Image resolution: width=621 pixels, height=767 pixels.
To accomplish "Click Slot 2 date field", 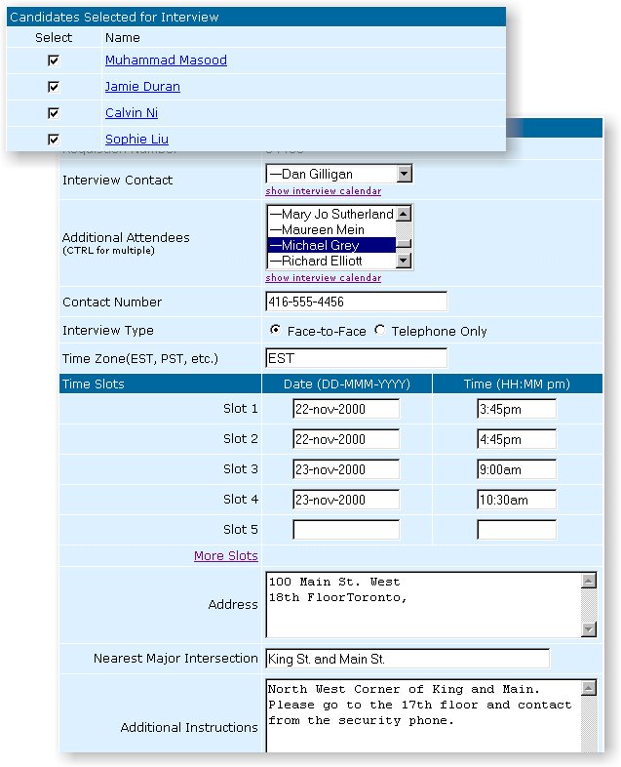I will (x=346, y=439).
